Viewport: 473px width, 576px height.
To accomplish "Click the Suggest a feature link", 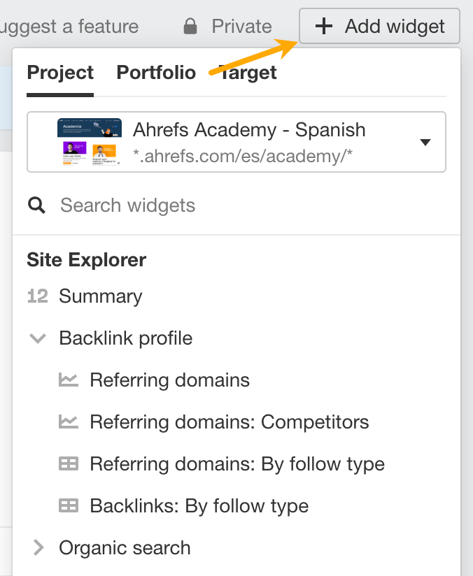I will [69, 27].
